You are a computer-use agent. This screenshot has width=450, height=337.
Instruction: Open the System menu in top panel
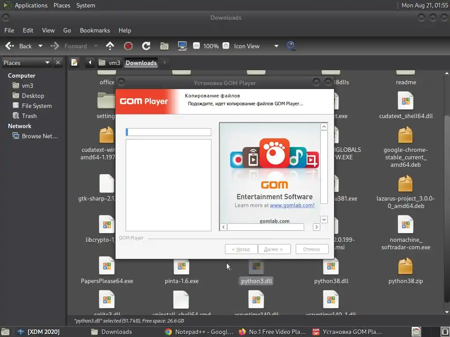[86, 5]
